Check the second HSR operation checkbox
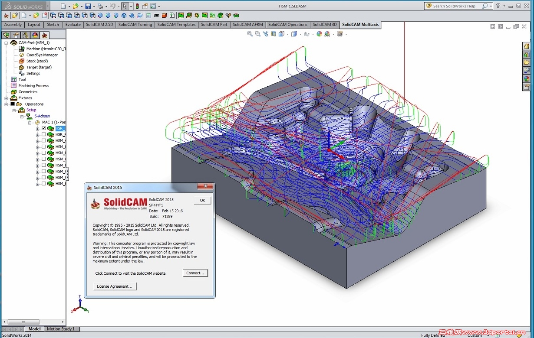This screenshot has width=534, height=338. click(43, 135)
